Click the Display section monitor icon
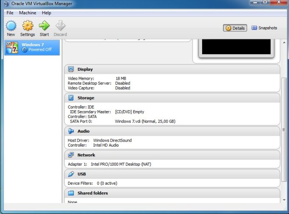The image size is (289, 214). [x=71, y=69]
